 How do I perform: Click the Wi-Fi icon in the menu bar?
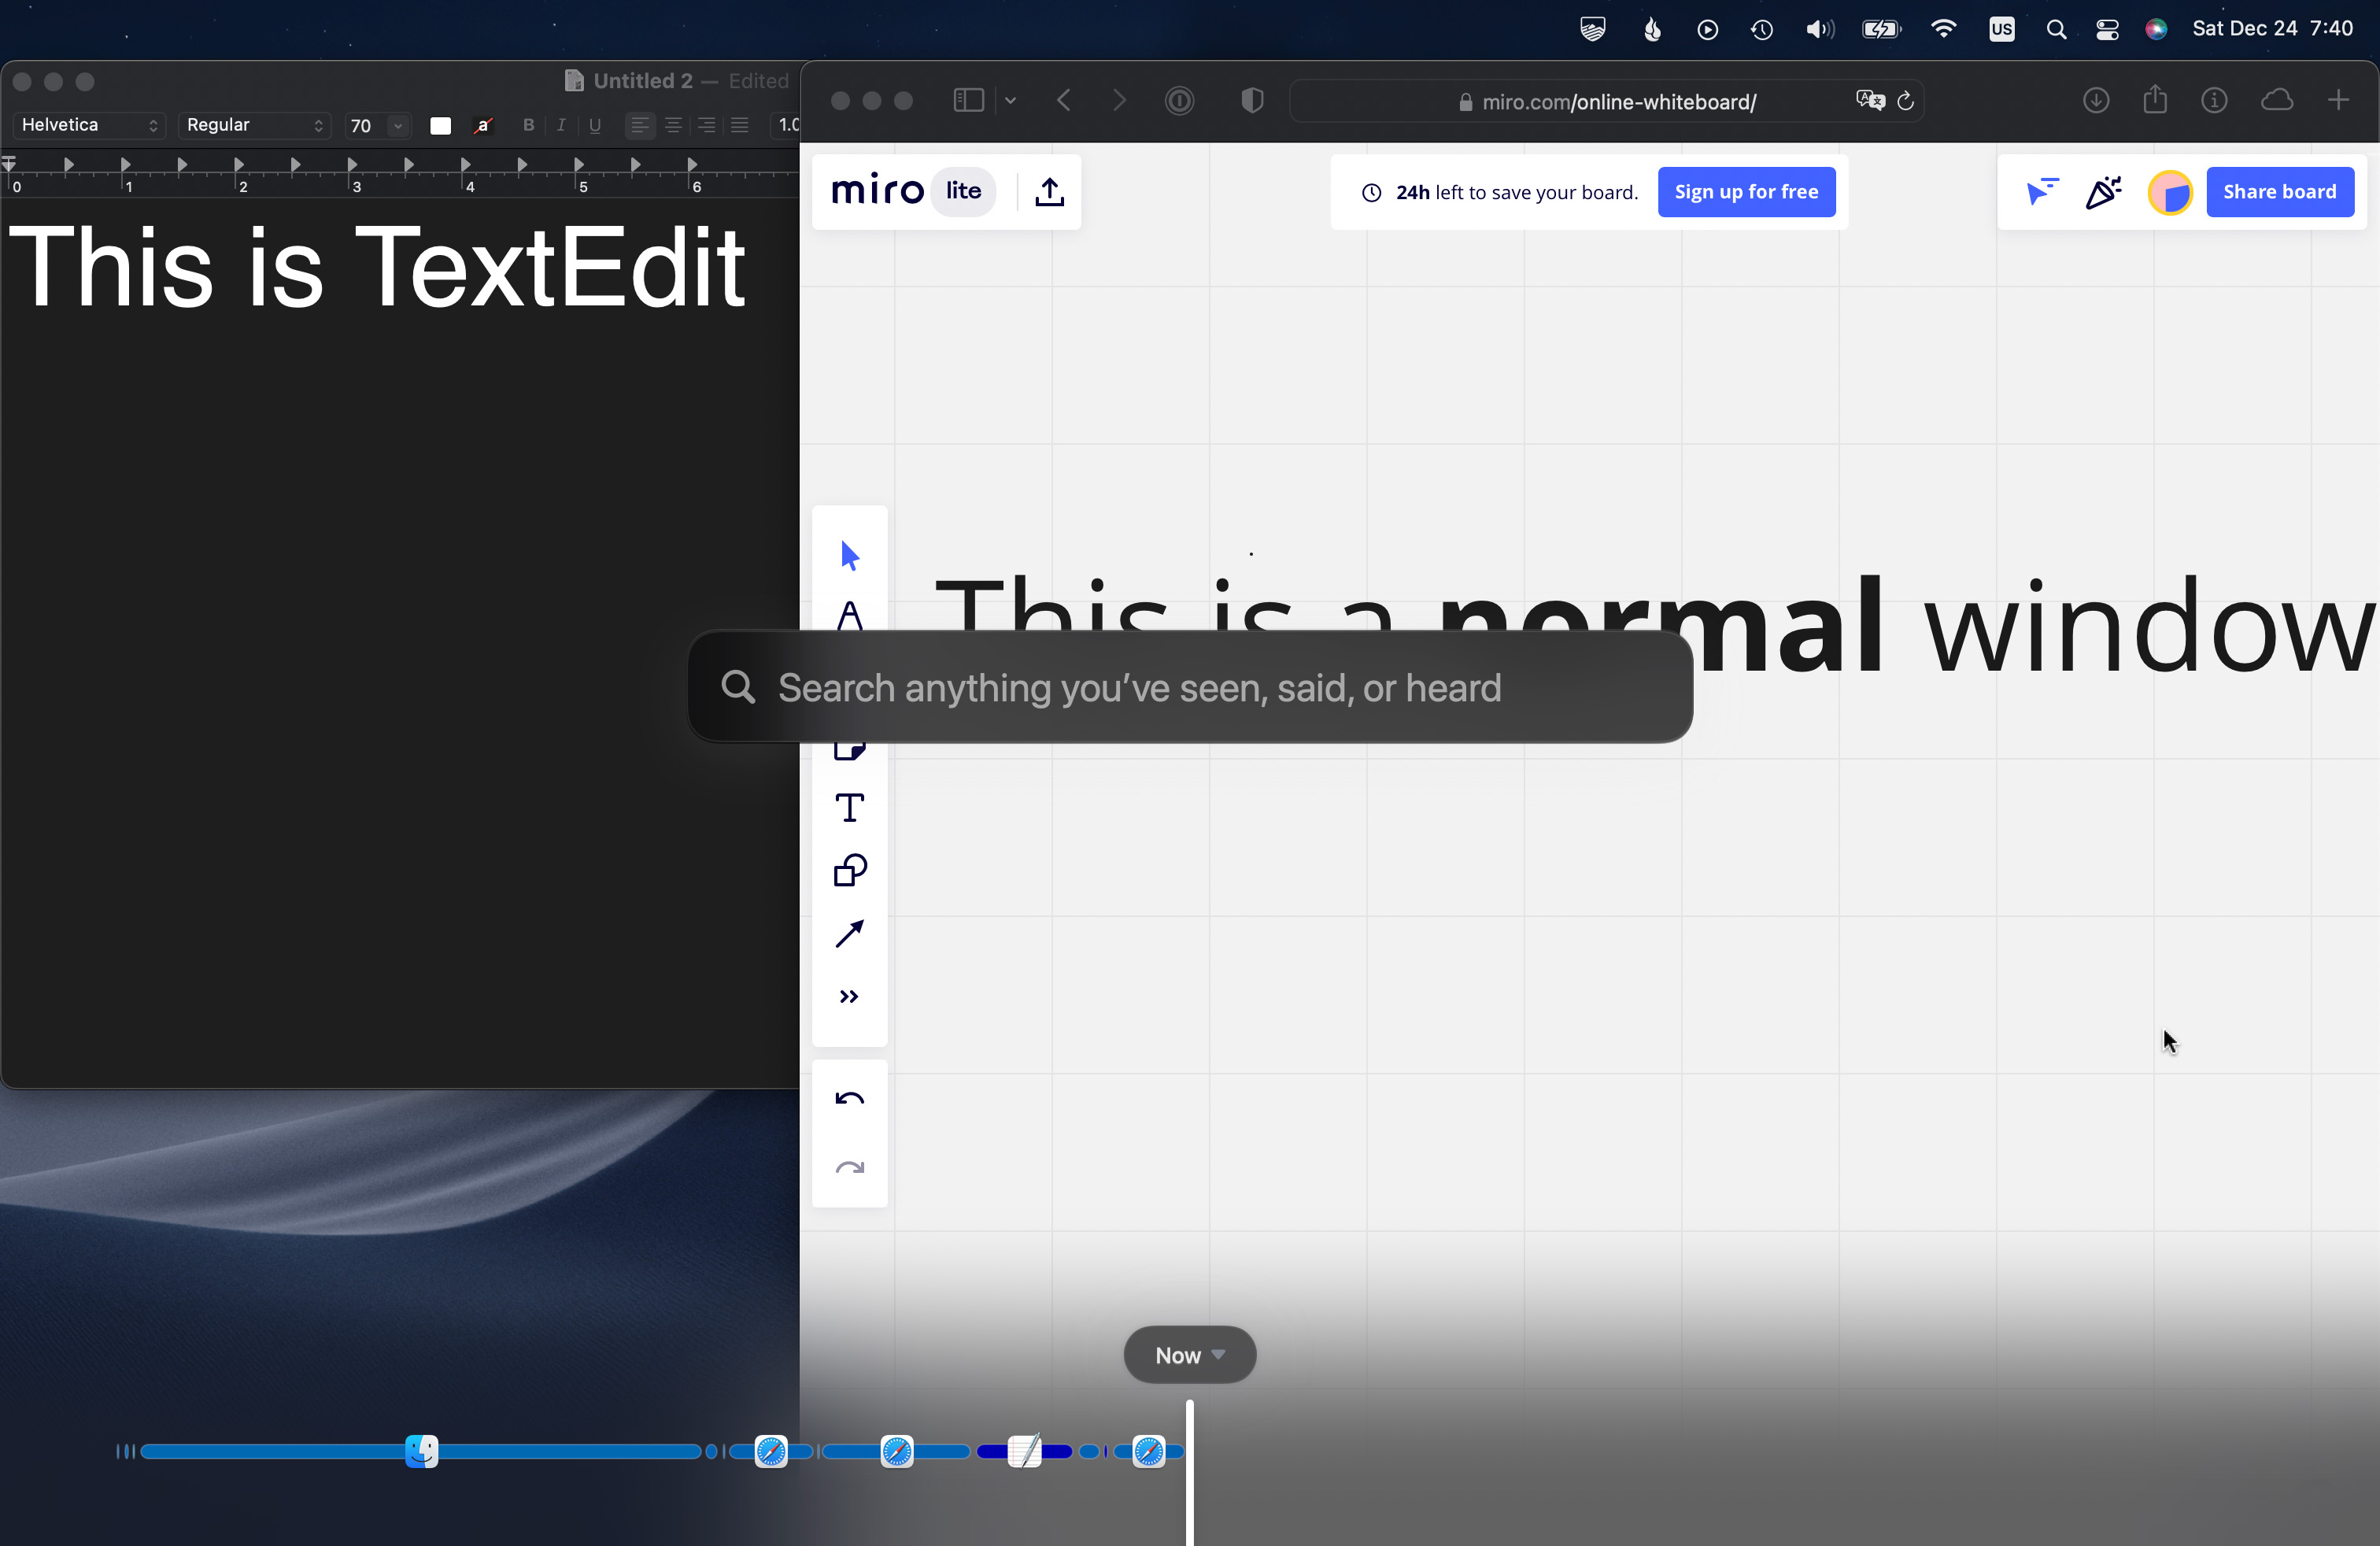pyautogui.click(x=1944, y=28)
